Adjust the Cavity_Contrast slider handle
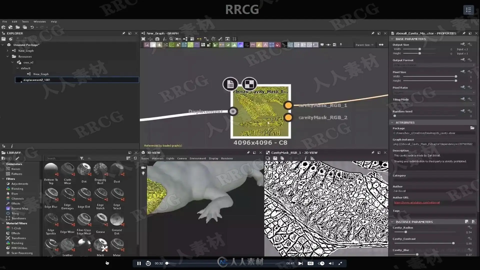Viewport: 480px width, 270px height. [x=453, y=243]
